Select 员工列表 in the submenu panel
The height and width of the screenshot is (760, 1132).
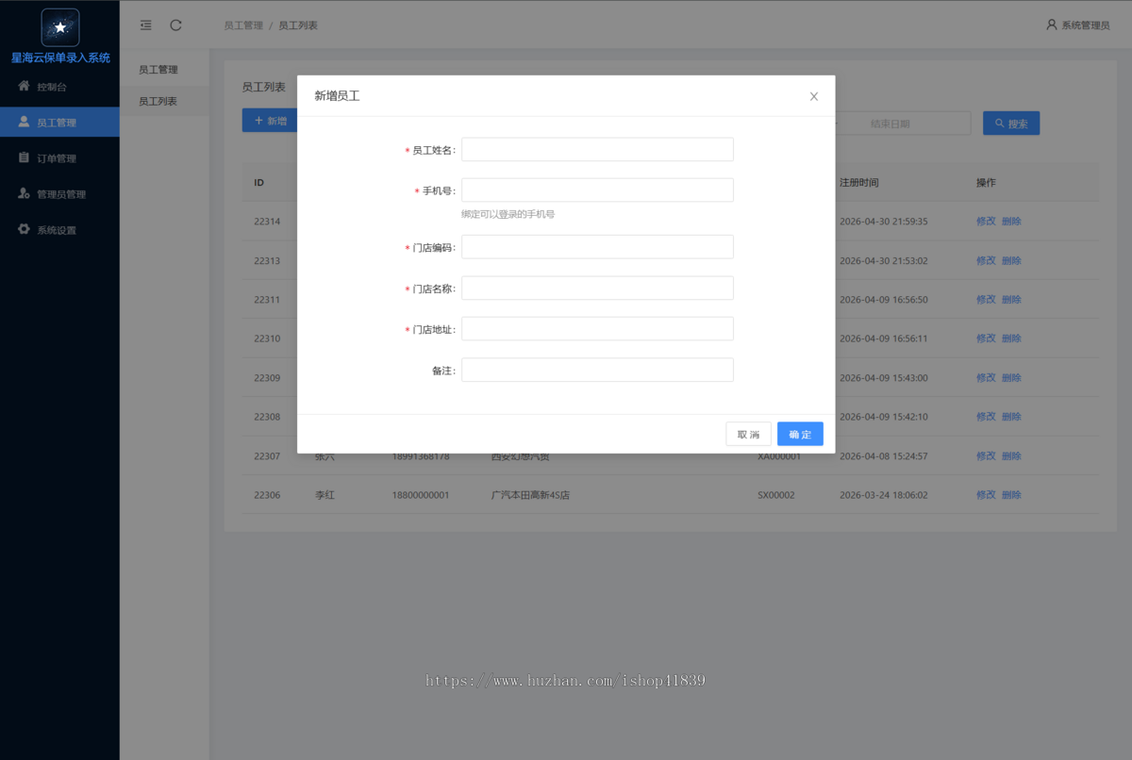coord(164,101)
